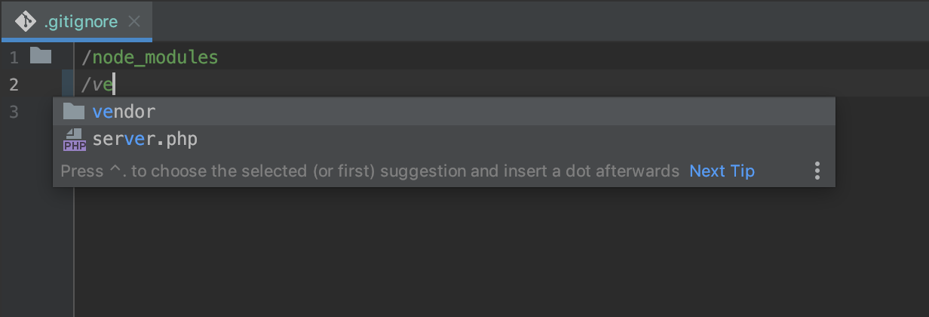The width and height of the screenshot is (929, 317).
Task: Open the completion popup's three-dot options menu
Action: (817, 171)
